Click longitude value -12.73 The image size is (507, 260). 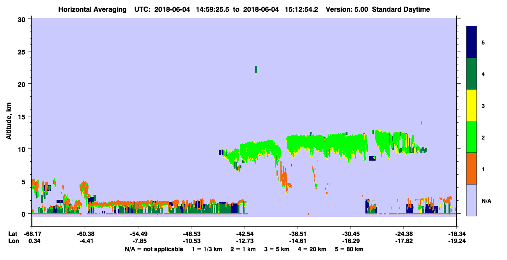tap(244, 241)
